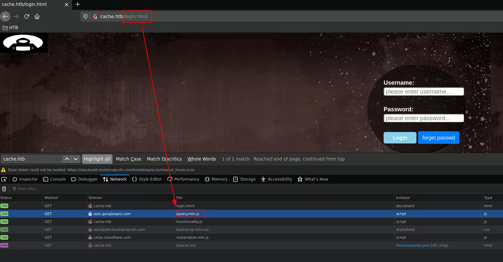Image resolution: width=503 pixels, height=262 pixels.
Task: Jump to previous find match arrow
Action: (x=67, y=159)
